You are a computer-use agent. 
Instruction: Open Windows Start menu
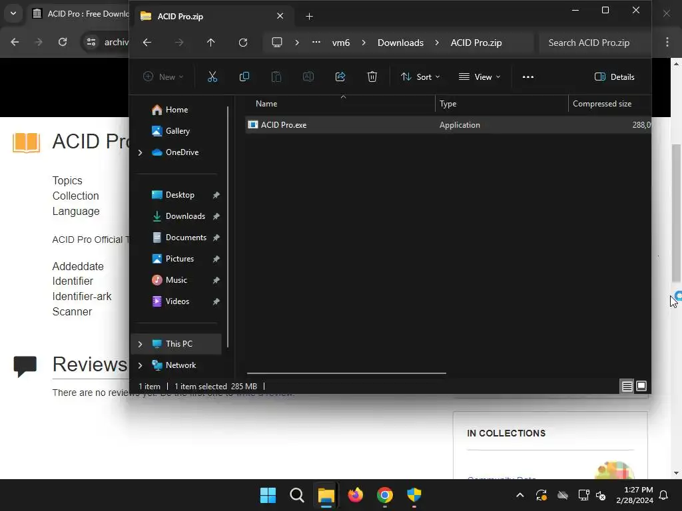point(268,495)
